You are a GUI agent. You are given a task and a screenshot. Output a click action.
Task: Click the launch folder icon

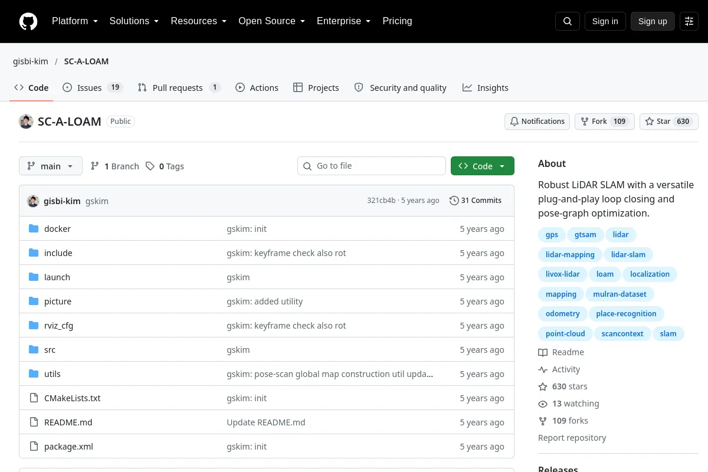coord(34,277)
